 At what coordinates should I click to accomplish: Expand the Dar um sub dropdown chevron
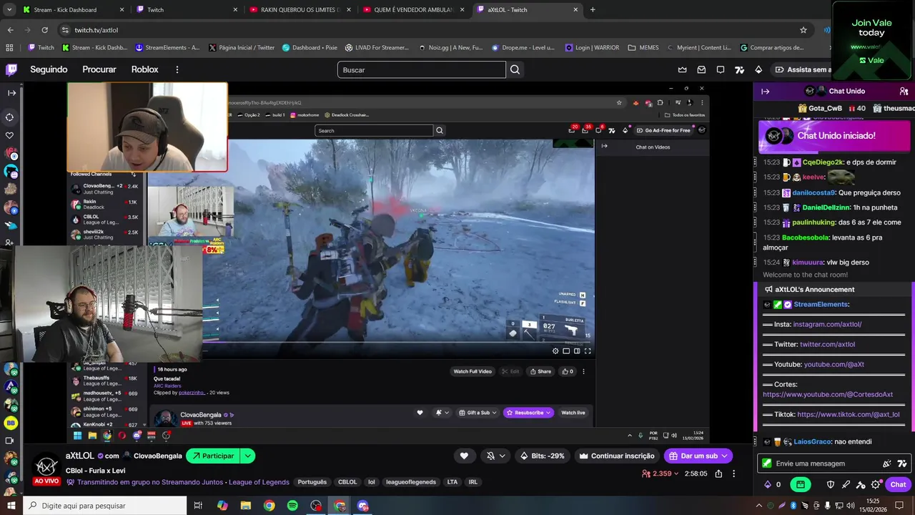(x=725, y=456)
